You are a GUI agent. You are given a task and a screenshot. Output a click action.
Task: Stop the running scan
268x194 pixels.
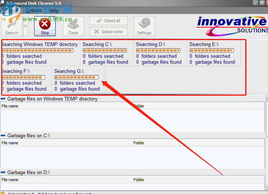pyautogui.click(x=45, y=26)
